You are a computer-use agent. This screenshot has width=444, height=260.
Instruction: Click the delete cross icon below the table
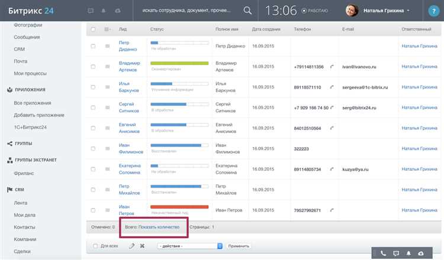142,246
